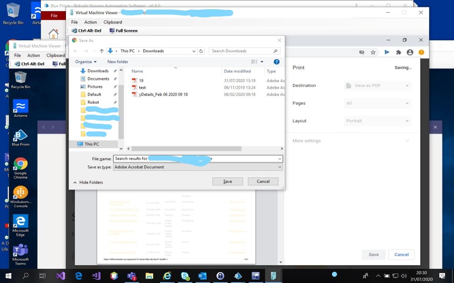454x283 pixels.
Task: Select the file named test
Action: click(142, 88)
